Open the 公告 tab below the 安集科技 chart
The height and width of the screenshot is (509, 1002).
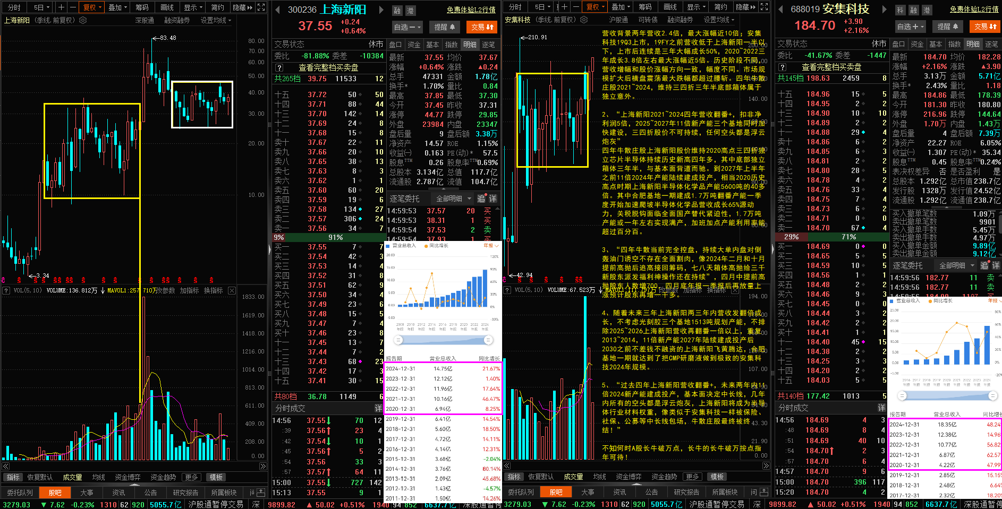click(652, 492)
